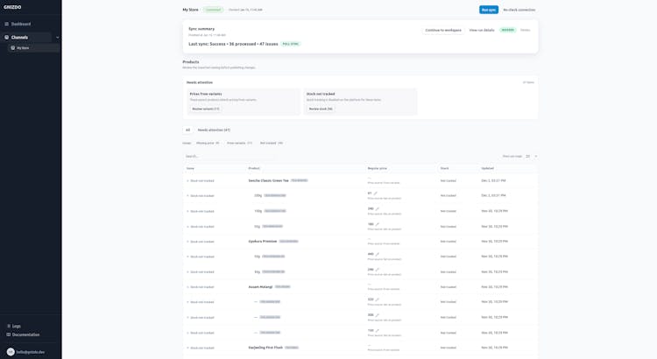Open the Dashboard sidebar icon

[7, 25]
